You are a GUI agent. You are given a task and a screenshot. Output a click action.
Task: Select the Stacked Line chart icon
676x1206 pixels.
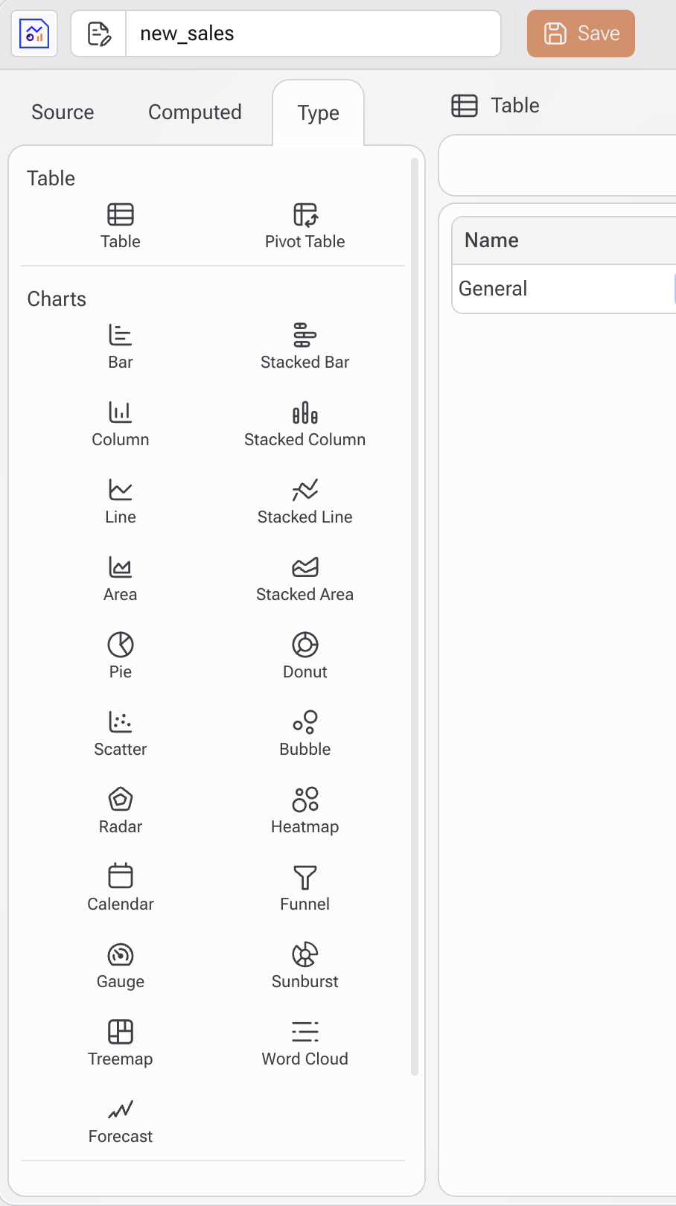[x=304, y=491]
